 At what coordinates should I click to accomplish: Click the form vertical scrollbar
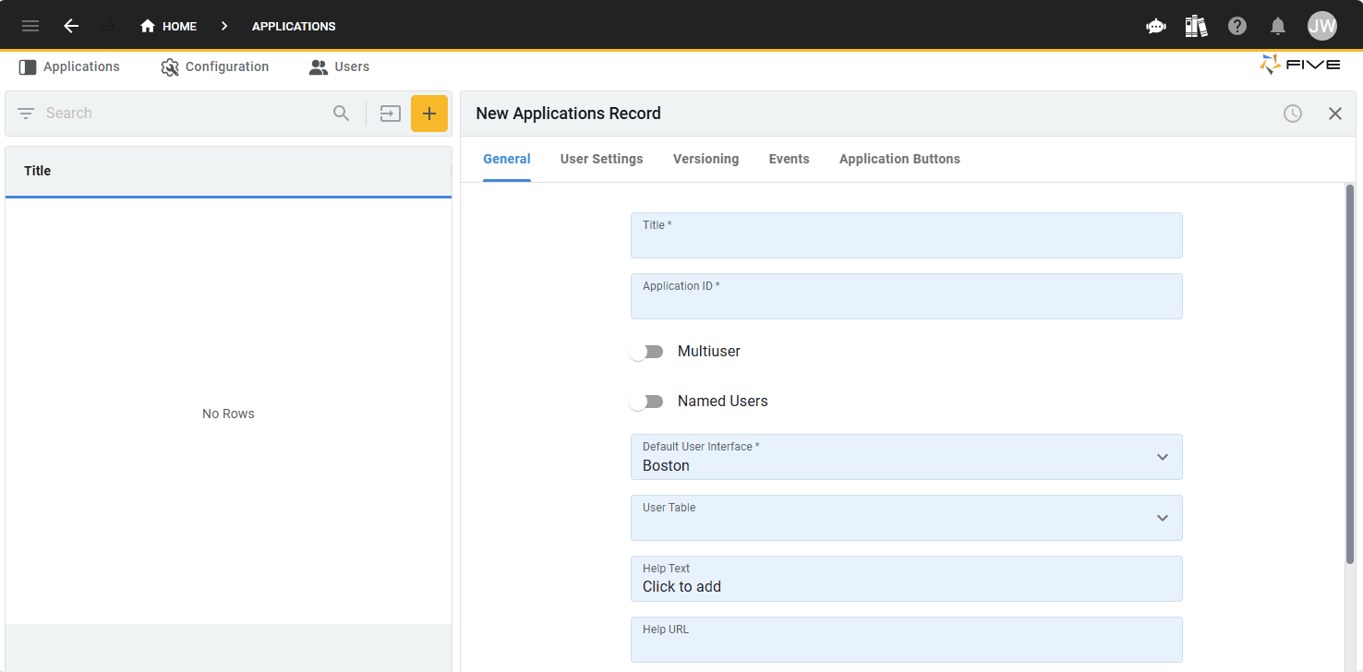pos(1350,374)
